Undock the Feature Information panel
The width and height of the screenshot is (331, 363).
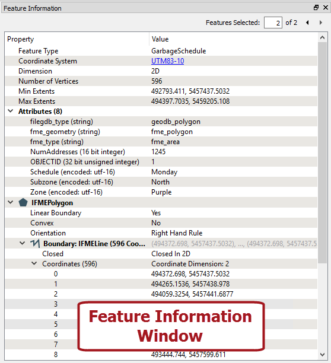pyautogui.click(x=316, y=8)
